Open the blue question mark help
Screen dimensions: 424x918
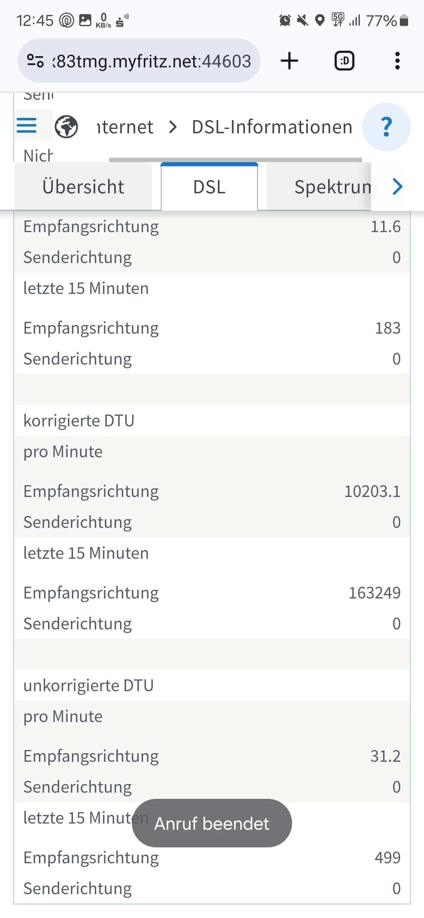(x=386, y=127)
